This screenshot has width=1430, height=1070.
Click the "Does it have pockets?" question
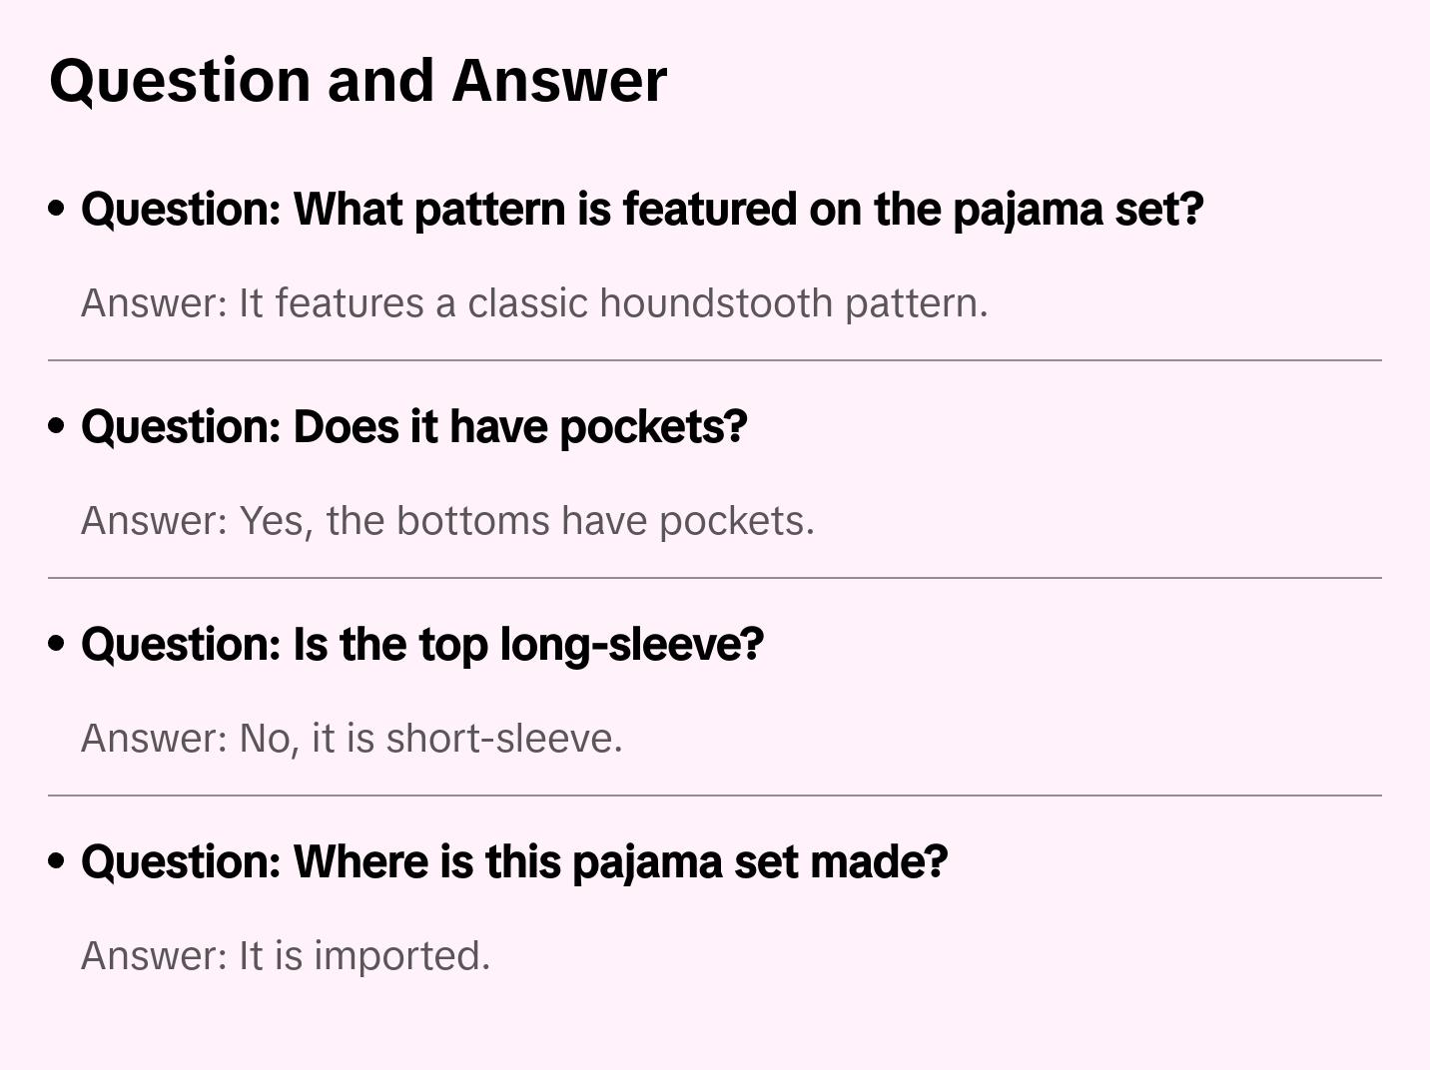(413, 427)
